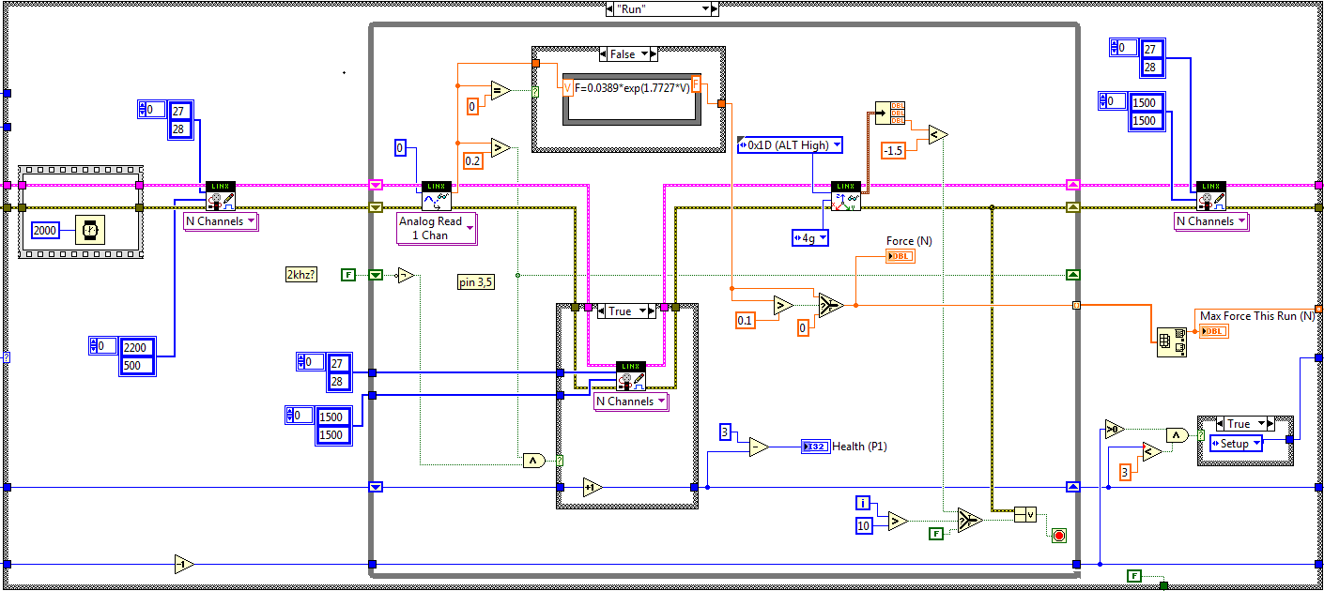Open the N Channels selector inside the True case

pyautogui.click(x=631, y=401)
